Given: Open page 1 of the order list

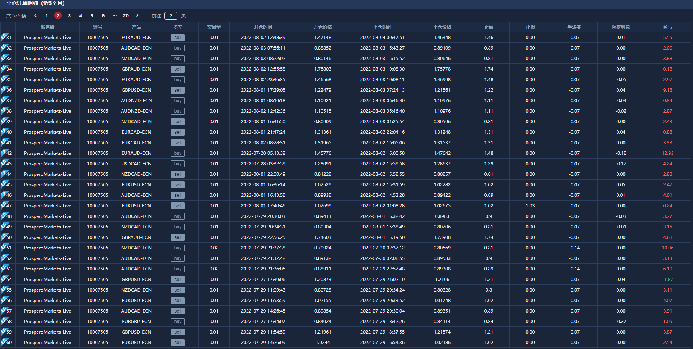Looking at the screenshot, I should point(47,15).
